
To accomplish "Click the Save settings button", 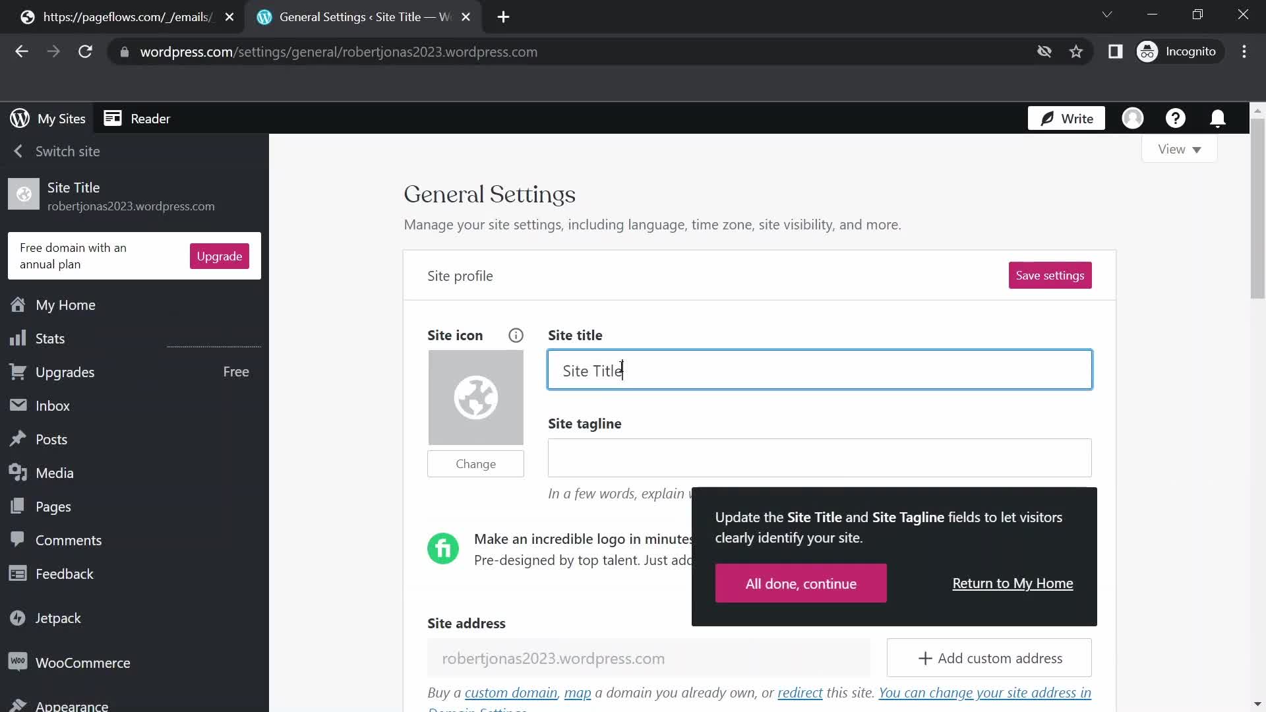I will point(1050,275).
